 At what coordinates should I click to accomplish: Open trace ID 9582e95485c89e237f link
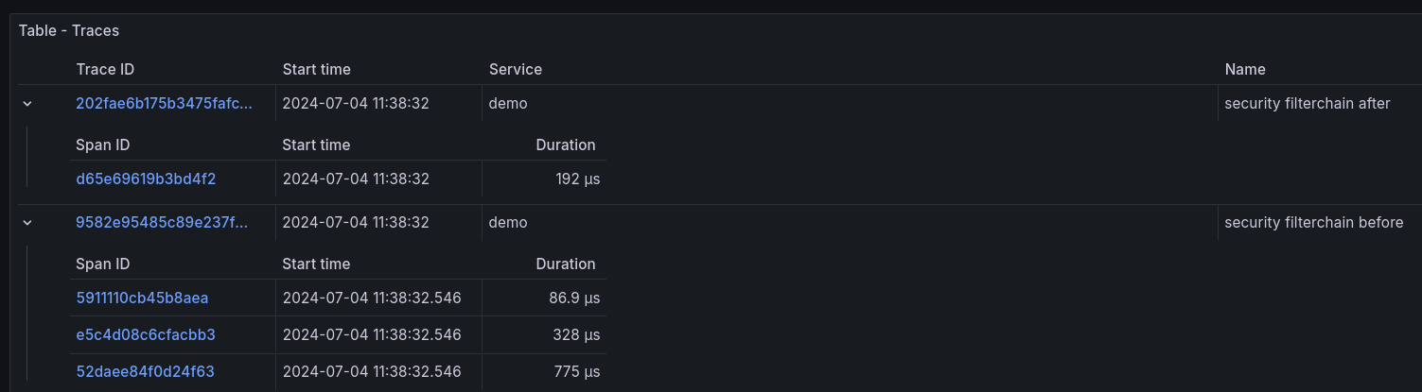[162, 223]
